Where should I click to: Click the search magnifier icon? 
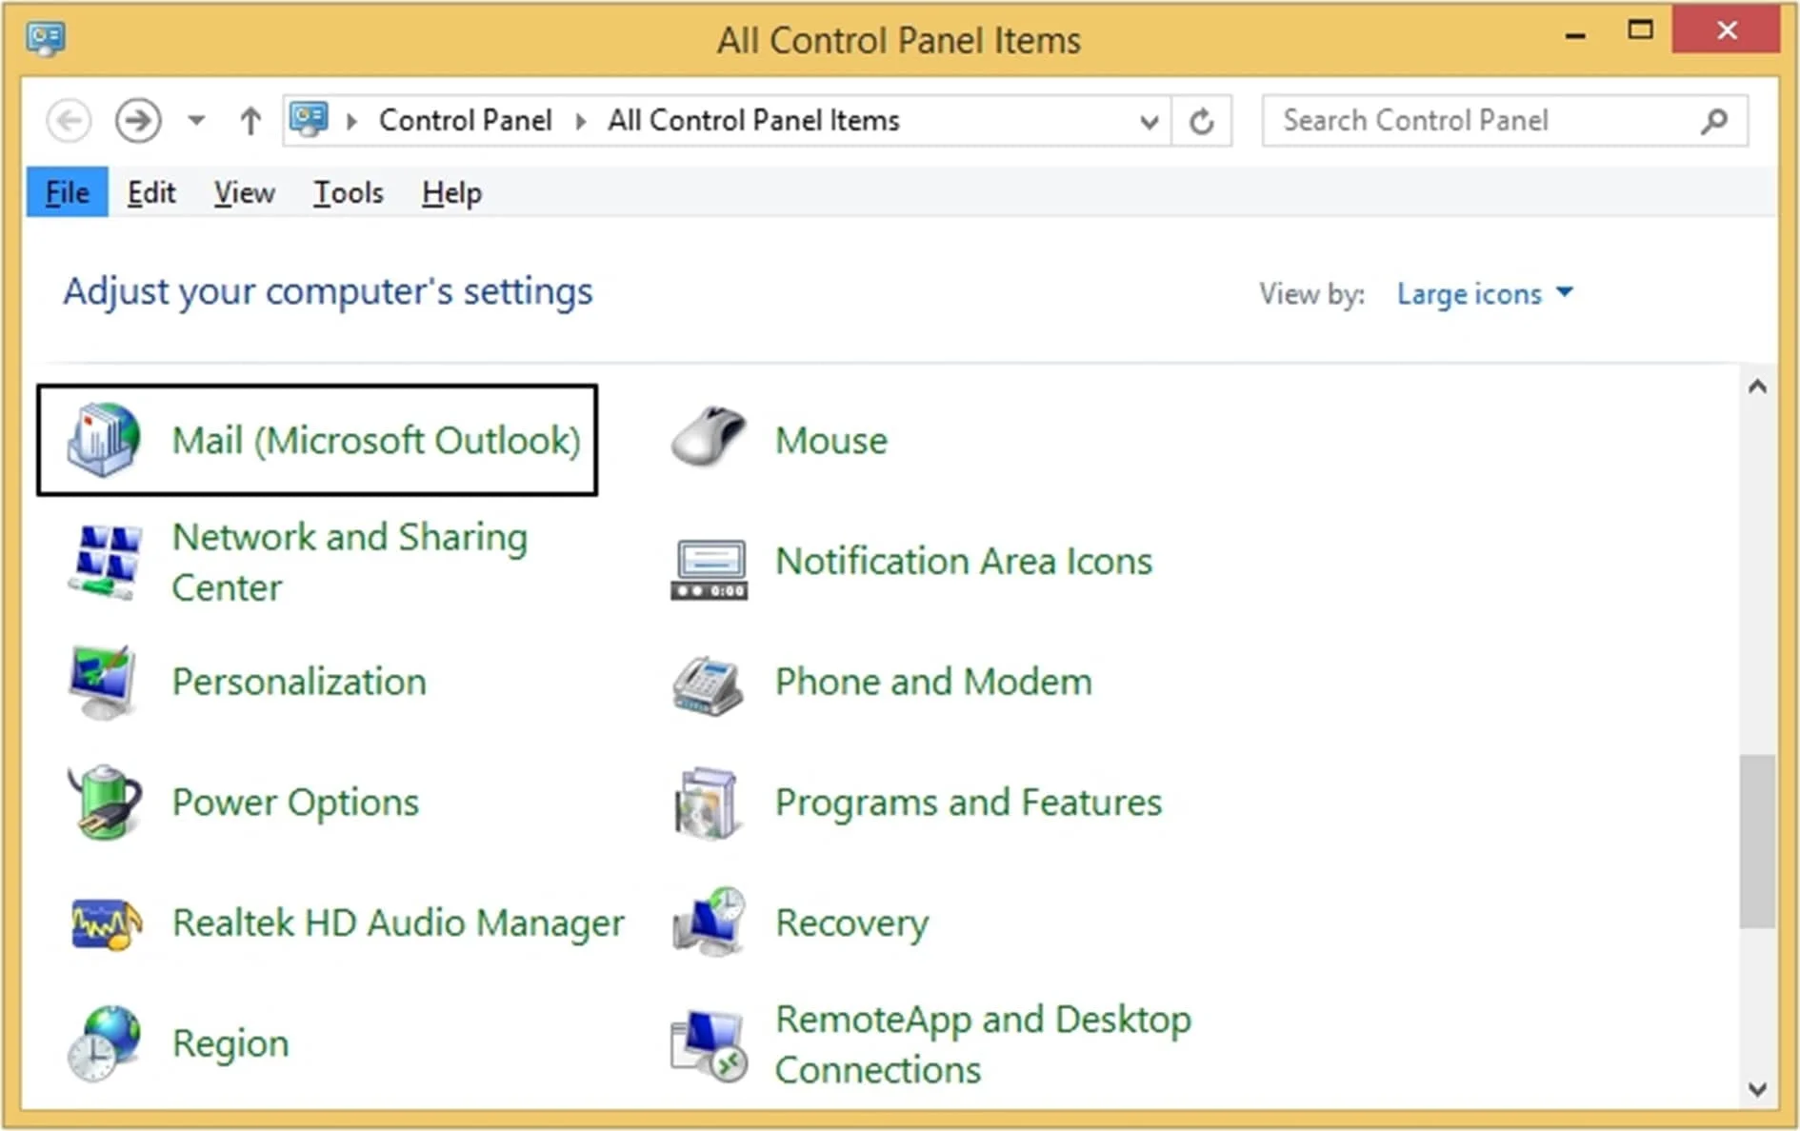pos(1714,121)
